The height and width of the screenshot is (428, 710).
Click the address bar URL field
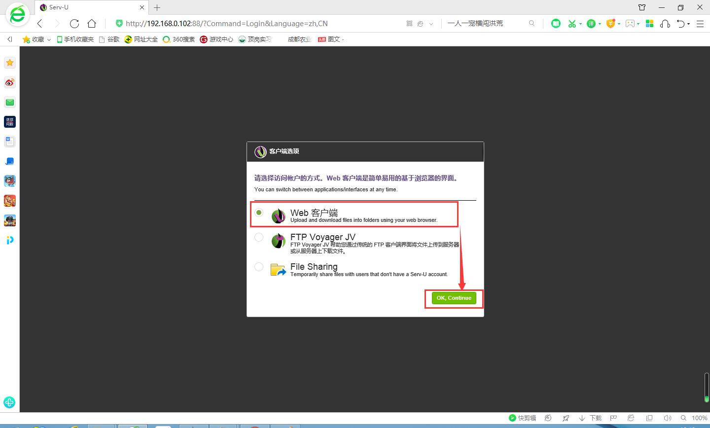click(x=256, y=23)
